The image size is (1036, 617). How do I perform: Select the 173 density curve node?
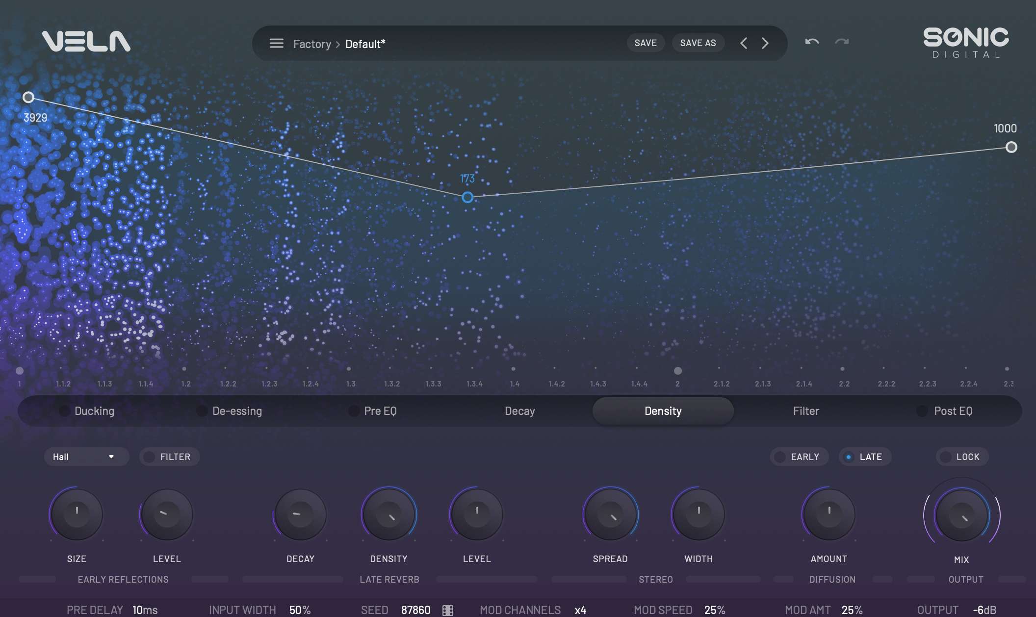tap(467, 197)
